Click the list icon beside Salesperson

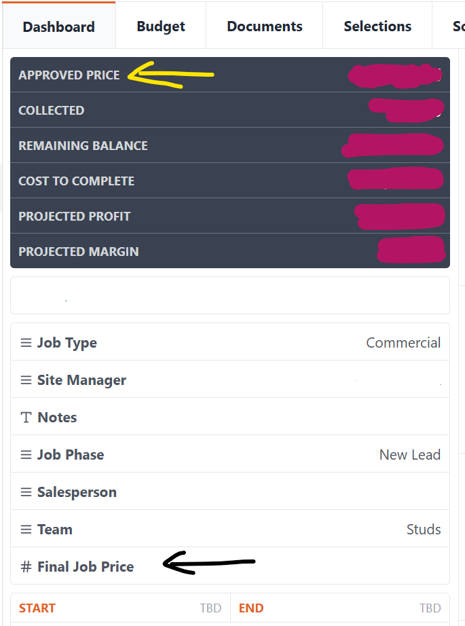[26, 492]
